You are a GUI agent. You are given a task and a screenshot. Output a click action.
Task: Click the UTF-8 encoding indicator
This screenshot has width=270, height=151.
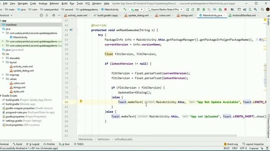click(x=243, y=148)
